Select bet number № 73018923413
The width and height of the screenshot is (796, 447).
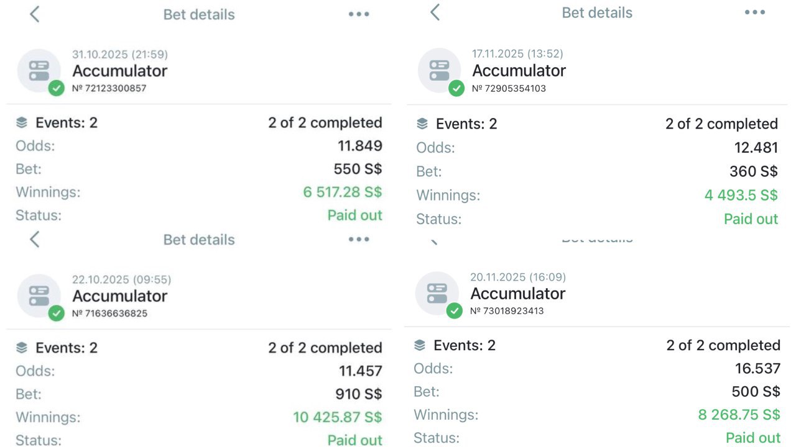(507, 310)
